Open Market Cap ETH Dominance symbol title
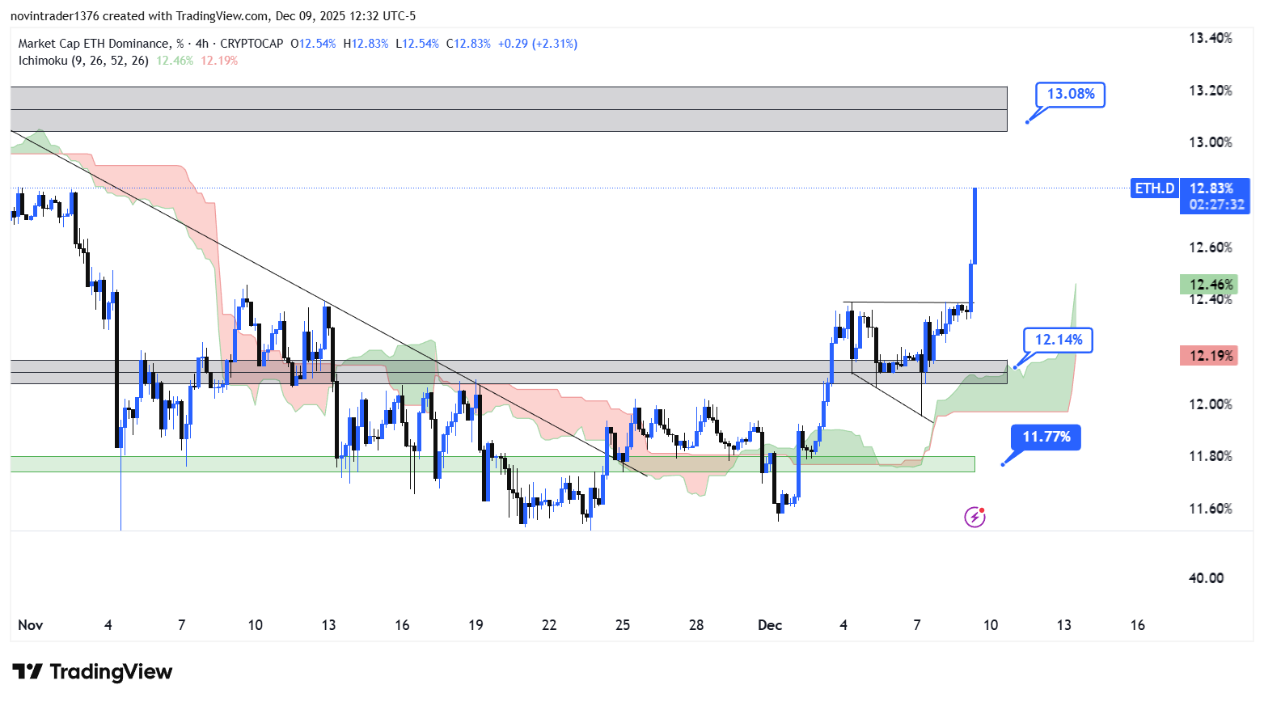The image size is (1264, 702). [x=94, y=44]
